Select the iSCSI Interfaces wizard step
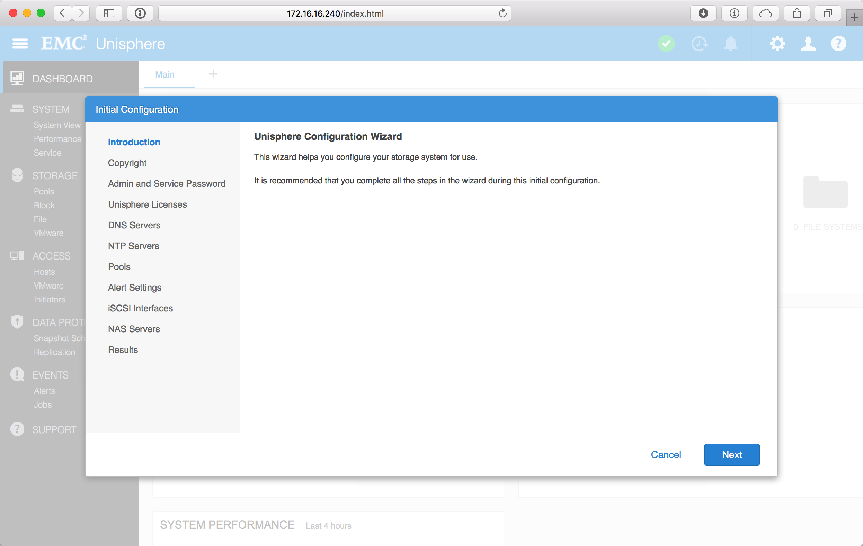863x546 pixels. [140, 308]
